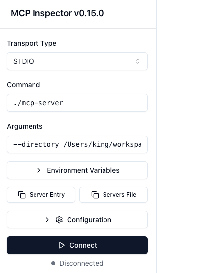Expand the Environment Variables section
Image resolution: width=208 pixels, height=273 pixels.
(x=77, y=170)
